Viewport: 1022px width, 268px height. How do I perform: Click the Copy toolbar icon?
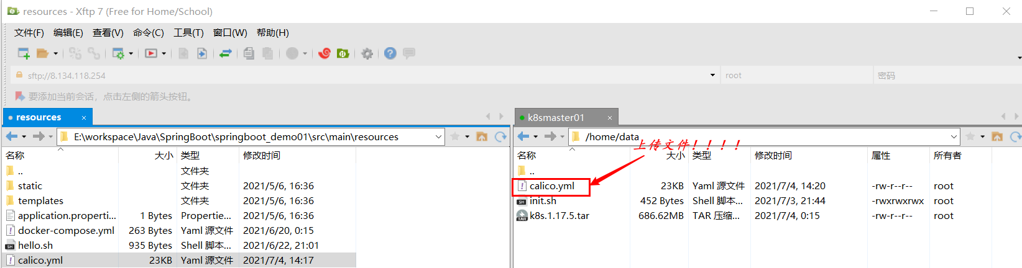[x=249, y=53]
